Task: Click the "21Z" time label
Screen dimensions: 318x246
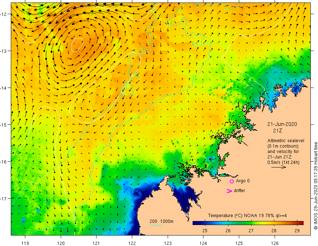Action: pyautogui.click(x=278, y=131)
